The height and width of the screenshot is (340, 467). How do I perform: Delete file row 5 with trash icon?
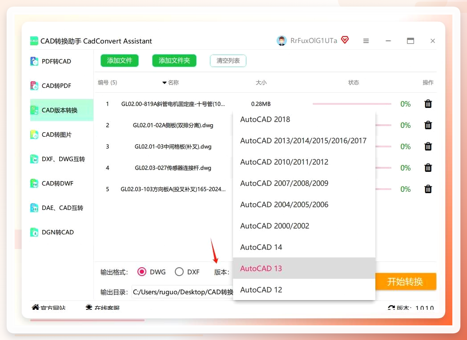428,189
